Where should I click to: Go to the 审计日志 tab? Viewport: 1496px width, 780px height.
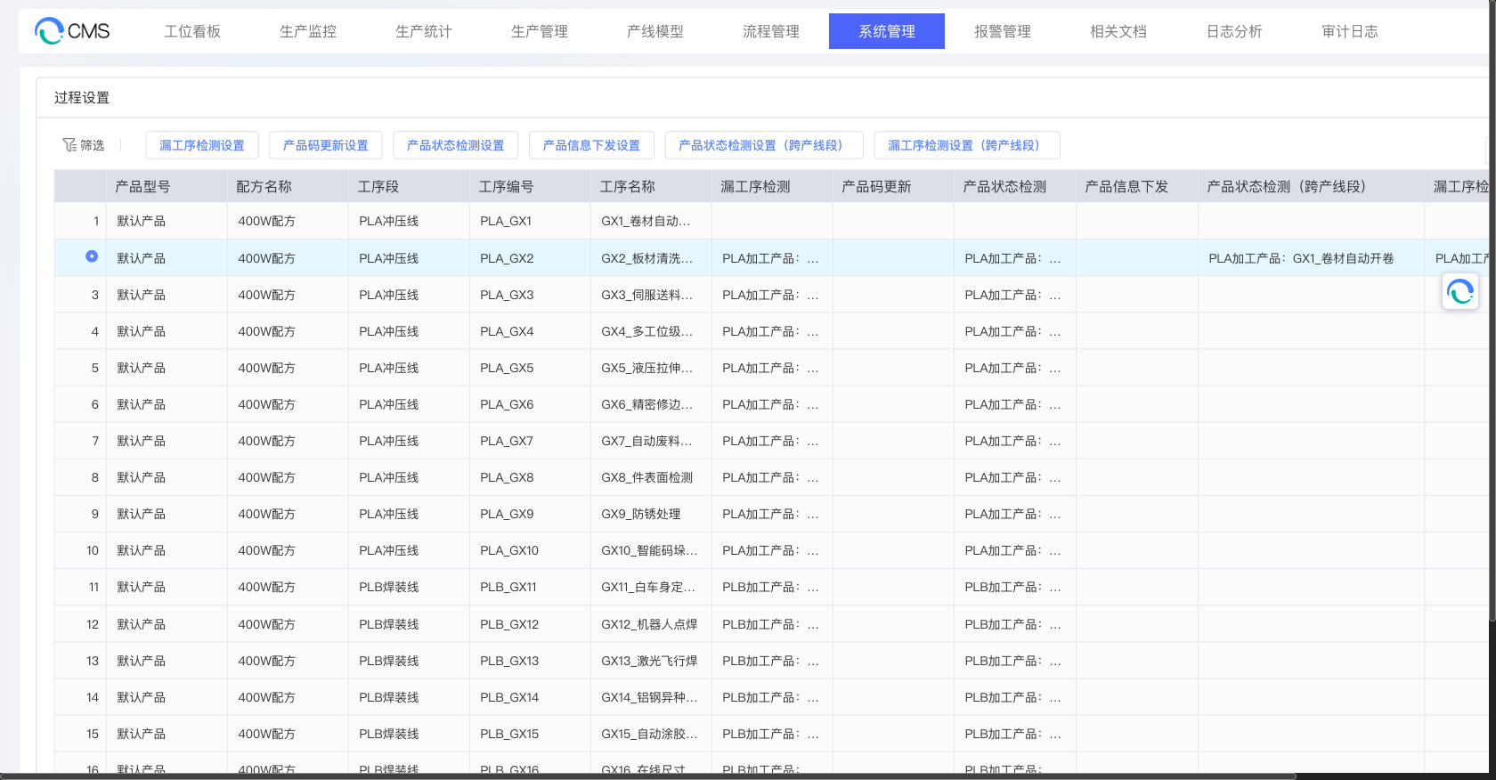pyautogui.click(x=1349, y=31)
